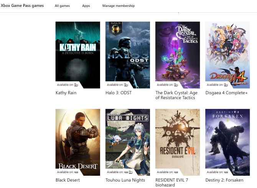Click the console platform icon on Destiny 2: Forsaken
257x188 pixels.
(x=226, y=172)
